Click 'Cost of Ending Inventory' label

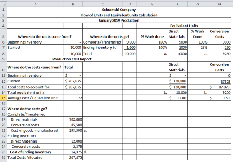(x=31, y=152)
